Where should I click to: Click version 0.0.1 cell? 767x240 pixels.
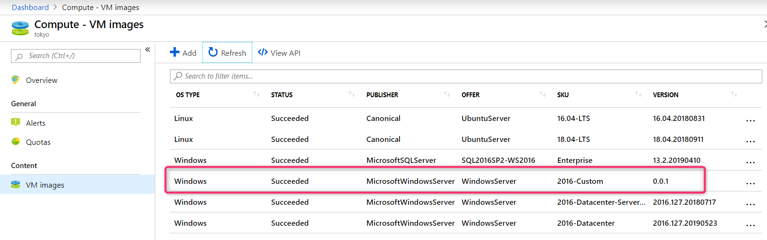pyautogui.click(x=661, y=181)
